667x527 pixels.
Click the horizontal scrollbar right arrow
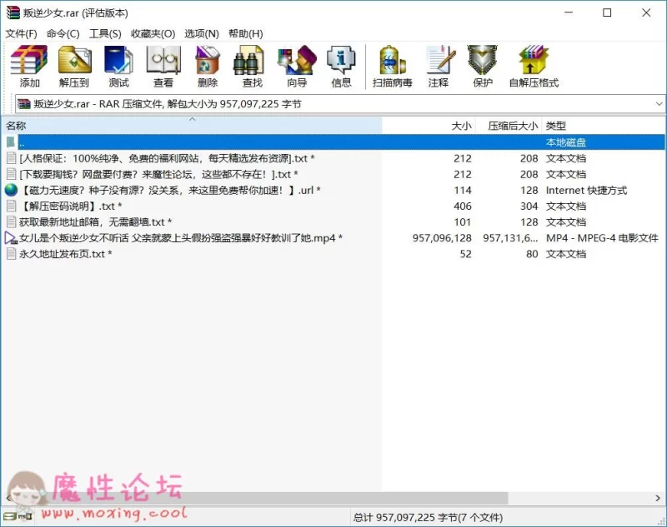coord(658,497)
